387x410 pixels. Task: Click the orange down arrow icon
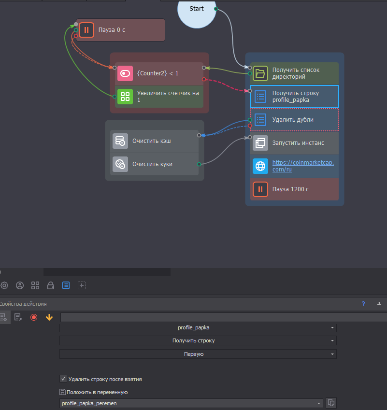(49, 317)
